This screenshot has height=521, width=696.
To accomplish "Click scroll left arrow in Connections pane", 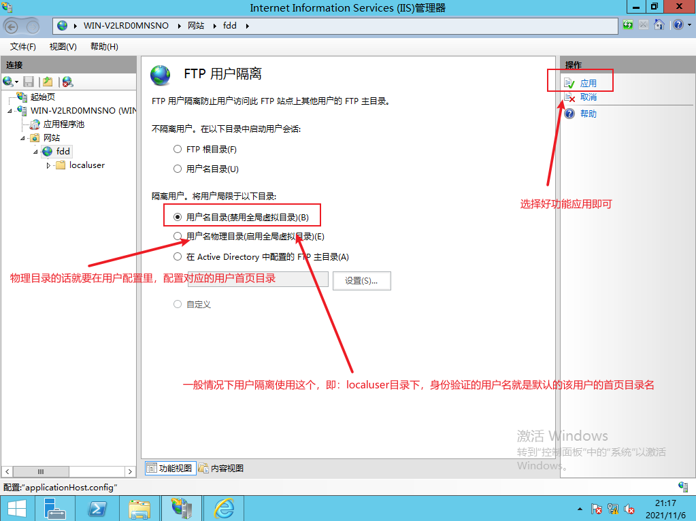I will (7, 471).
